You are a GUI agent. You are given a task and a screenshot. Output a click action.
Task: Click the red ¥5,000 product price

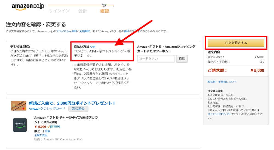tap(40, 127)
